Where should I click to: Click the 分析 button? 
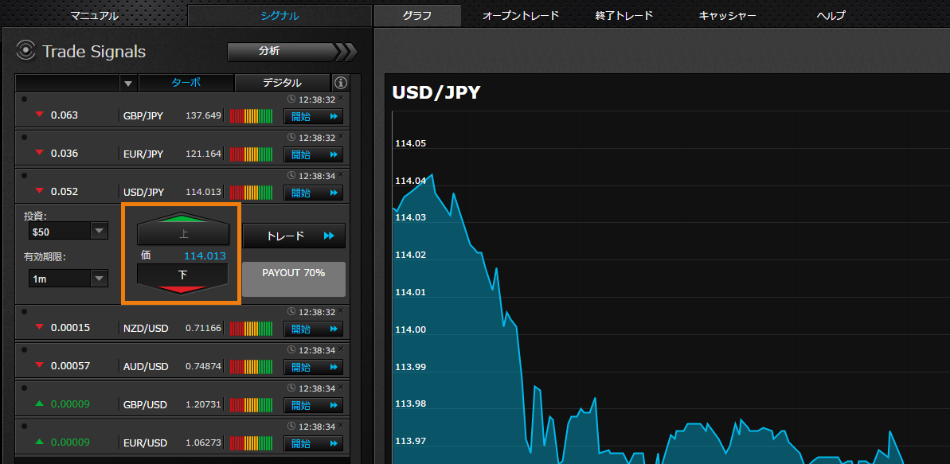292,52
